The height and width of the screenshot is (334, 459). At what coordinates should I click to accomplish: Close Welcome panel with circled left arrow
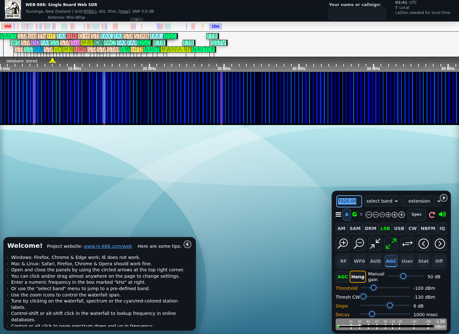(187, 244)
